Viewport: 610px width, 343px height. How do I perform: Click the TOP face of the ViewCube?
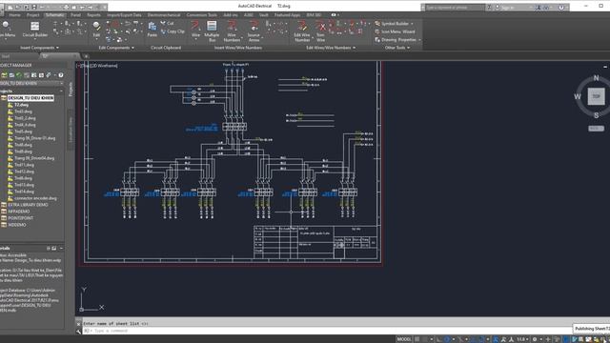coord(596,96)
